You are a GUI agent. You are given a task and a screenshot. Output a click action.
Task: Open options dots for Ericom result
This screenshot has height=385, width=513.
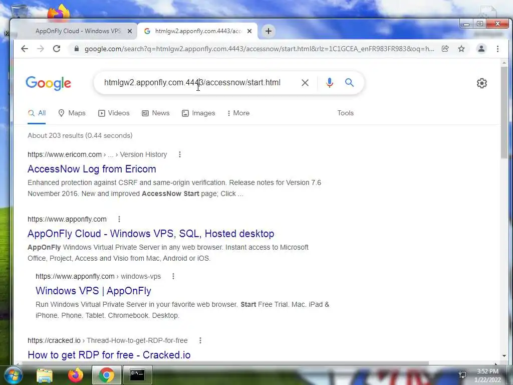point(180,154)
